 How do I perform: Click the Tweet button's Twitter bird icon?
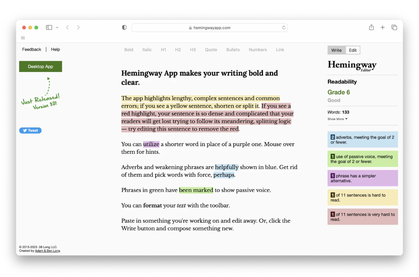click(x=25, y=130)
